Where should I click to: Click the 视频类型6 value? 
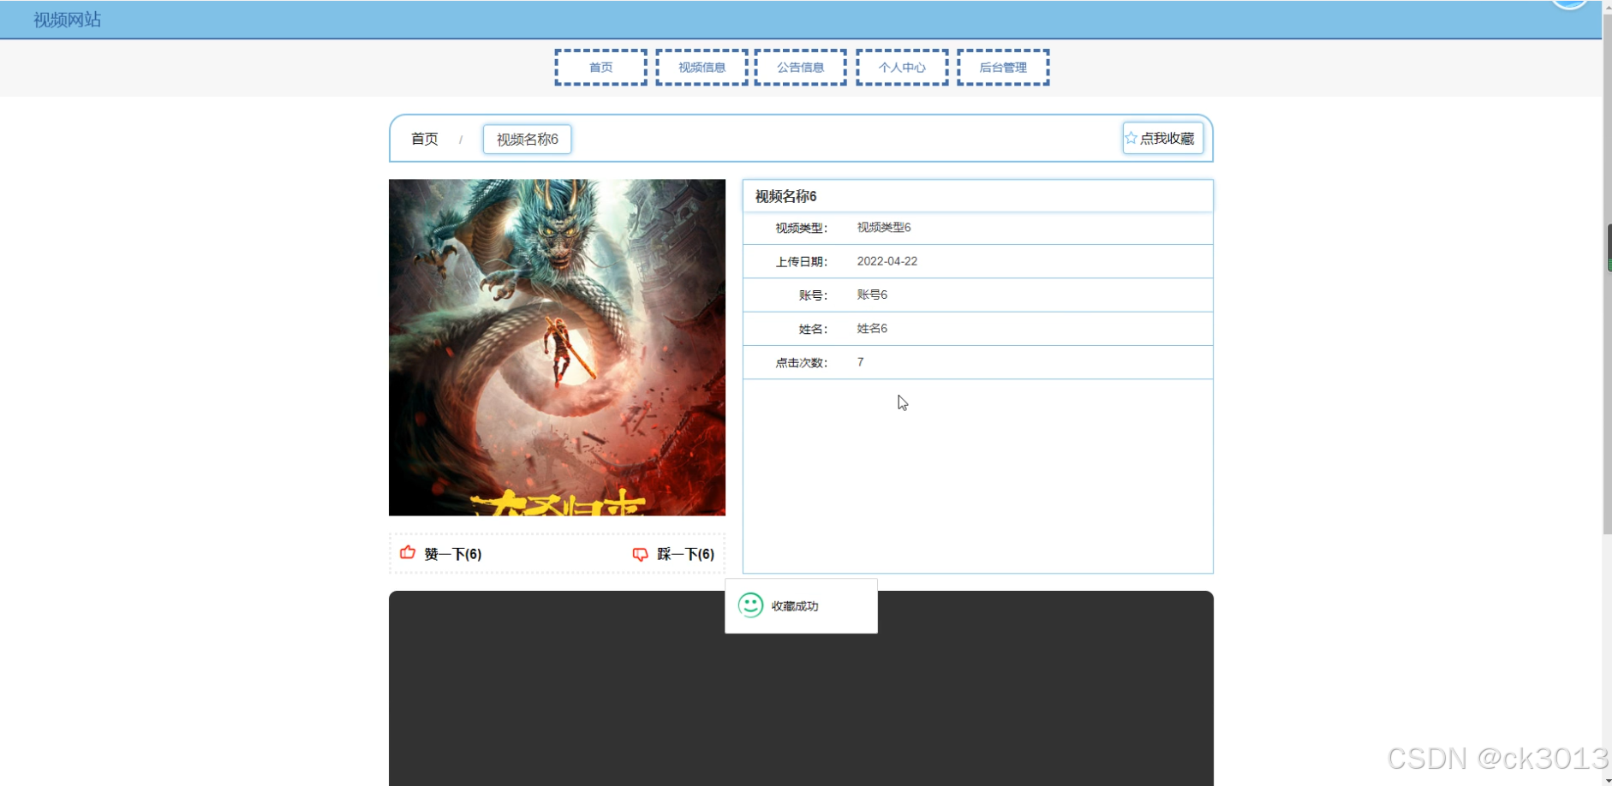pyautogui.click(x=884, y=227)
